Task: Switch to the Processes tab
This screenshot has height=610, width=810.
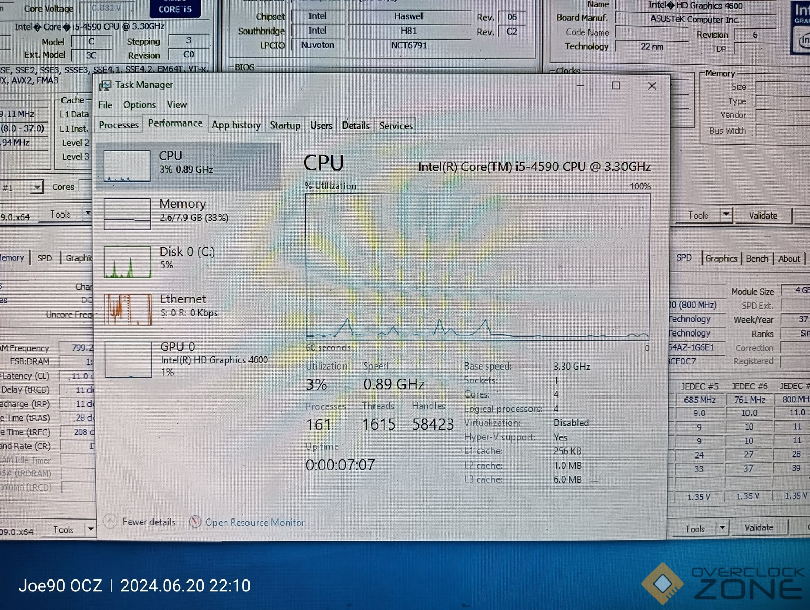Action: [118, 125]
